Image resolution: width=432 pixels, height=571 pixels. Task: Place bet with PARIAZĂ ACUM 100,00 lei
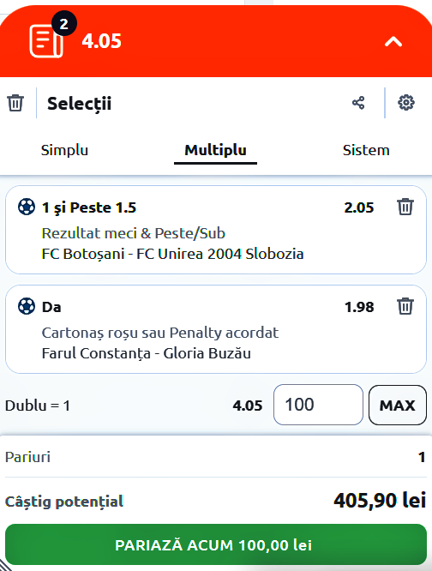coord(216,544)
